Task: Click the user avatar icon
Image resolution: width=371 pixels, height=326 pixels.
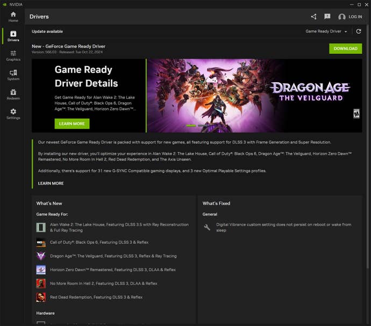Action: (x=341, y=17)
